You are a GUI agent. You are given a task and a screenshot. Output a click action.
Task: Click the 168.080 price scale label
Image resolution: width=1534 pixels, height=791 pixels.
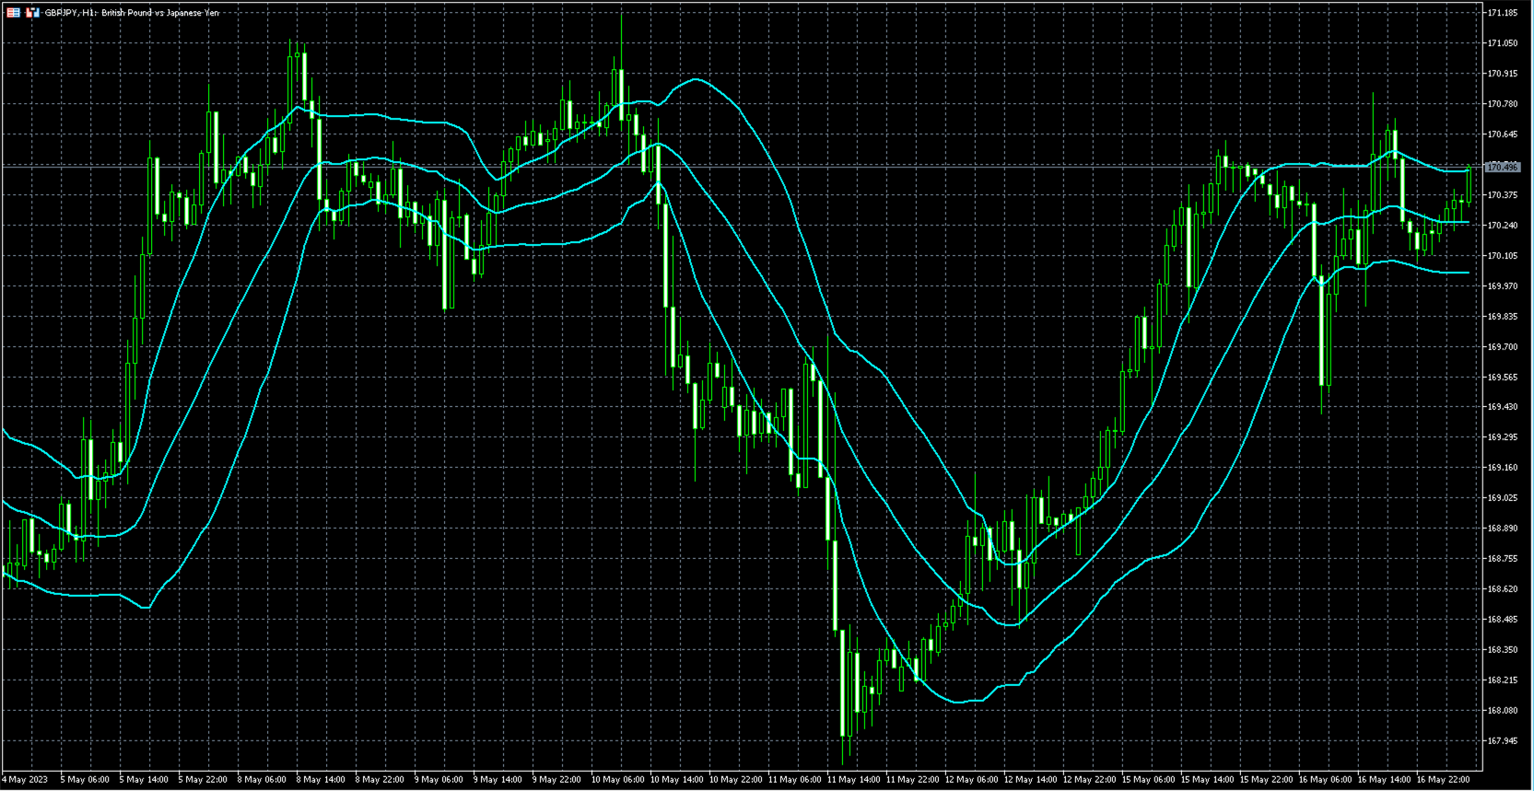[1503, 711]
